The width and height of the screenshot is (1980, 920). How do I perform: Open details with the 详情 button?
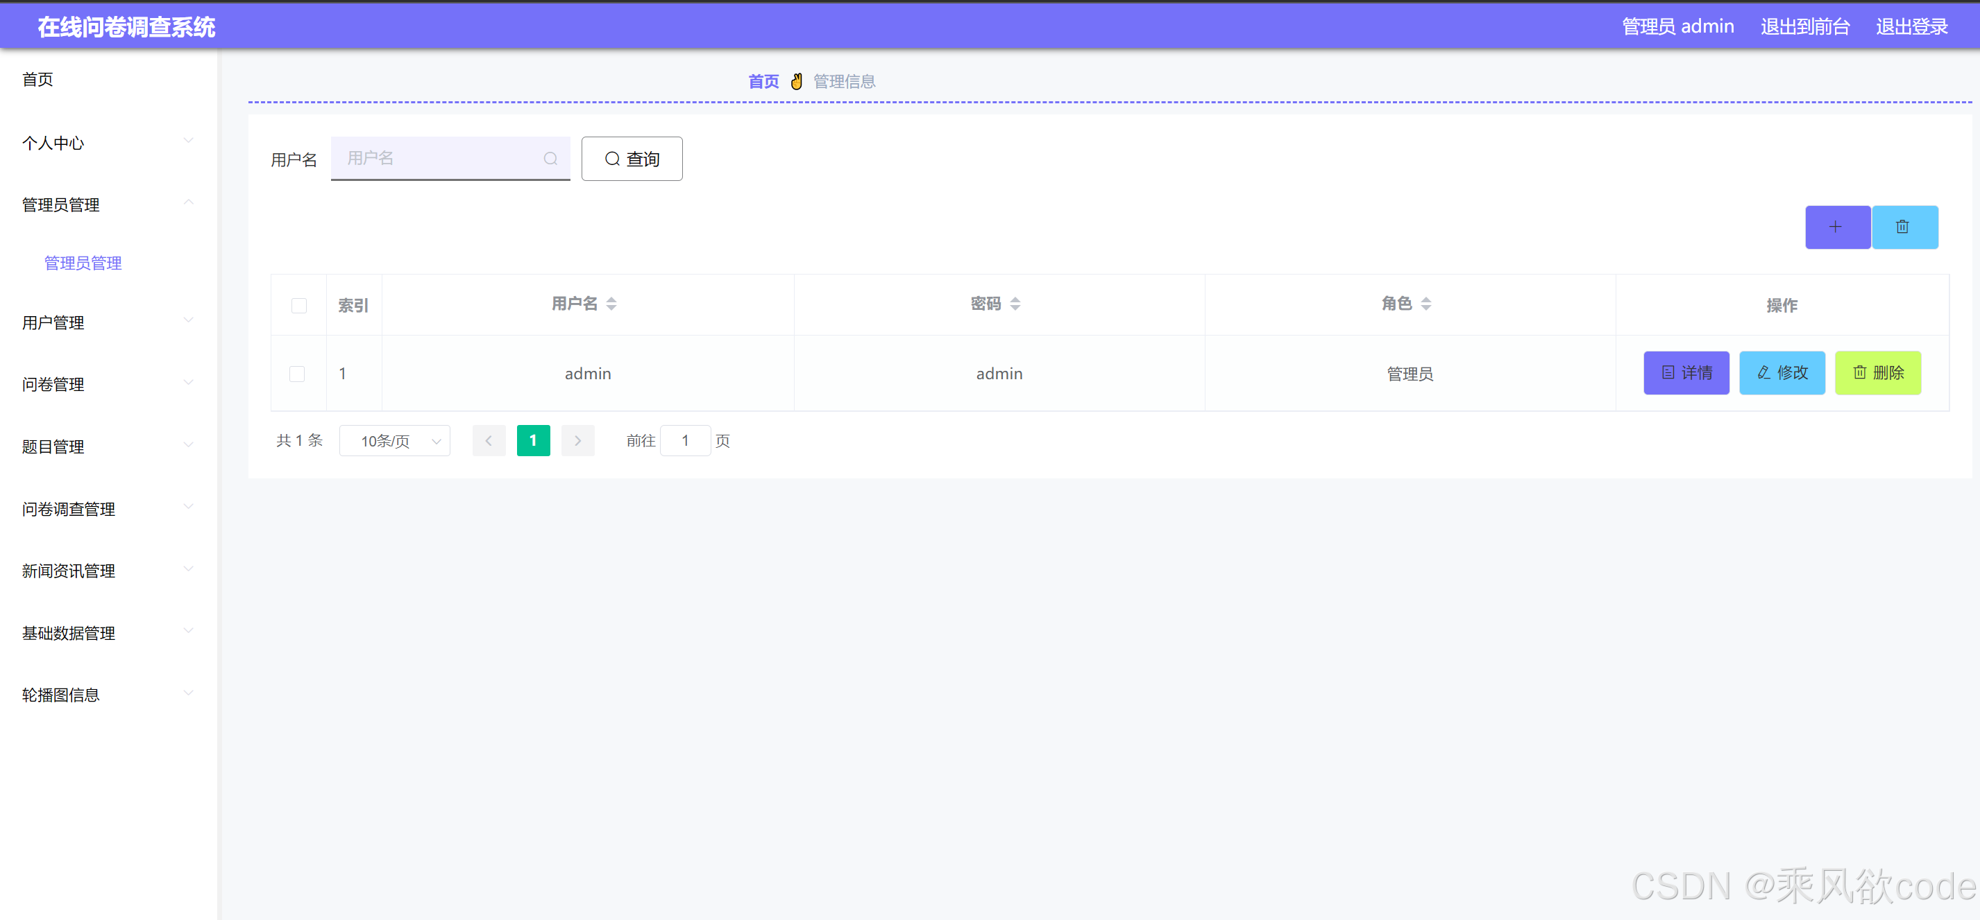[x=1686, y=372]
